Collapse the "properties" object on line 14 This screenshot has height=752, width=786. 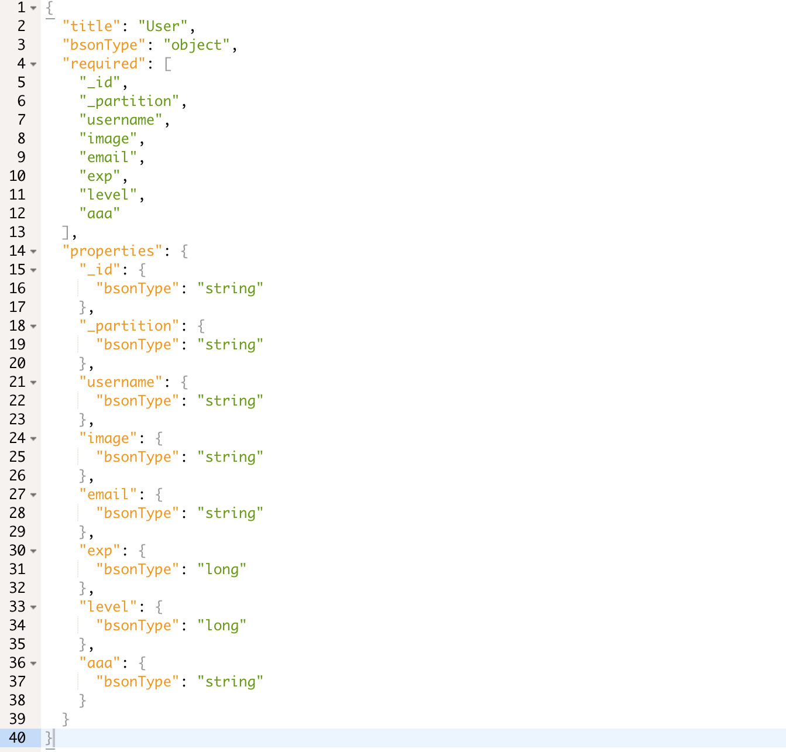33,252
